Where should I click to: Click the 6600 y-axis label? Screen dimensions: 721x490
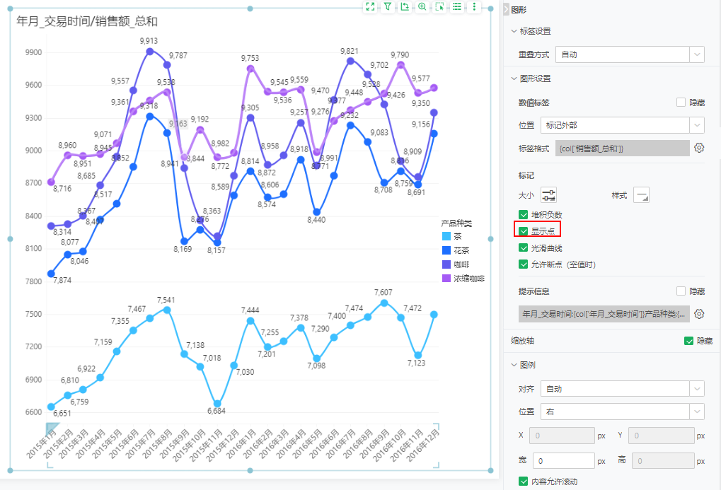[x=33, y=412]
